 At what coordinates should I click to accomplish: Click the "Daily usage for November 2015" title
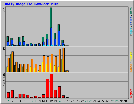32,4
